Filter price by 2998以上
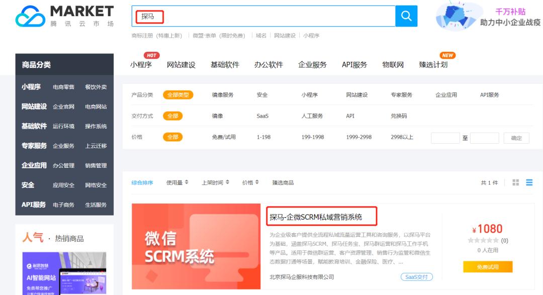 (402, 137)
